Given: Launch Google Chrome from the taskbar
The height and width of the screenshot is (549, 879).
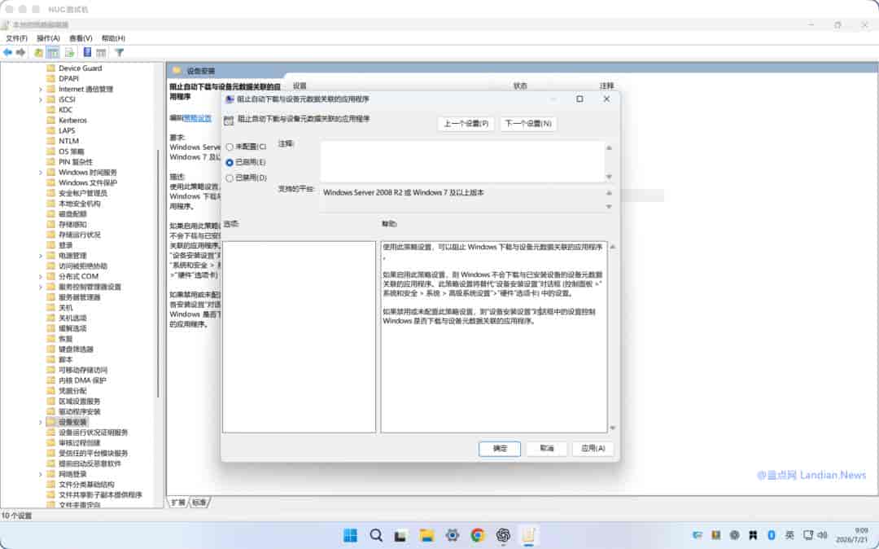Looking at the screenshot, I should coord(478,535).
